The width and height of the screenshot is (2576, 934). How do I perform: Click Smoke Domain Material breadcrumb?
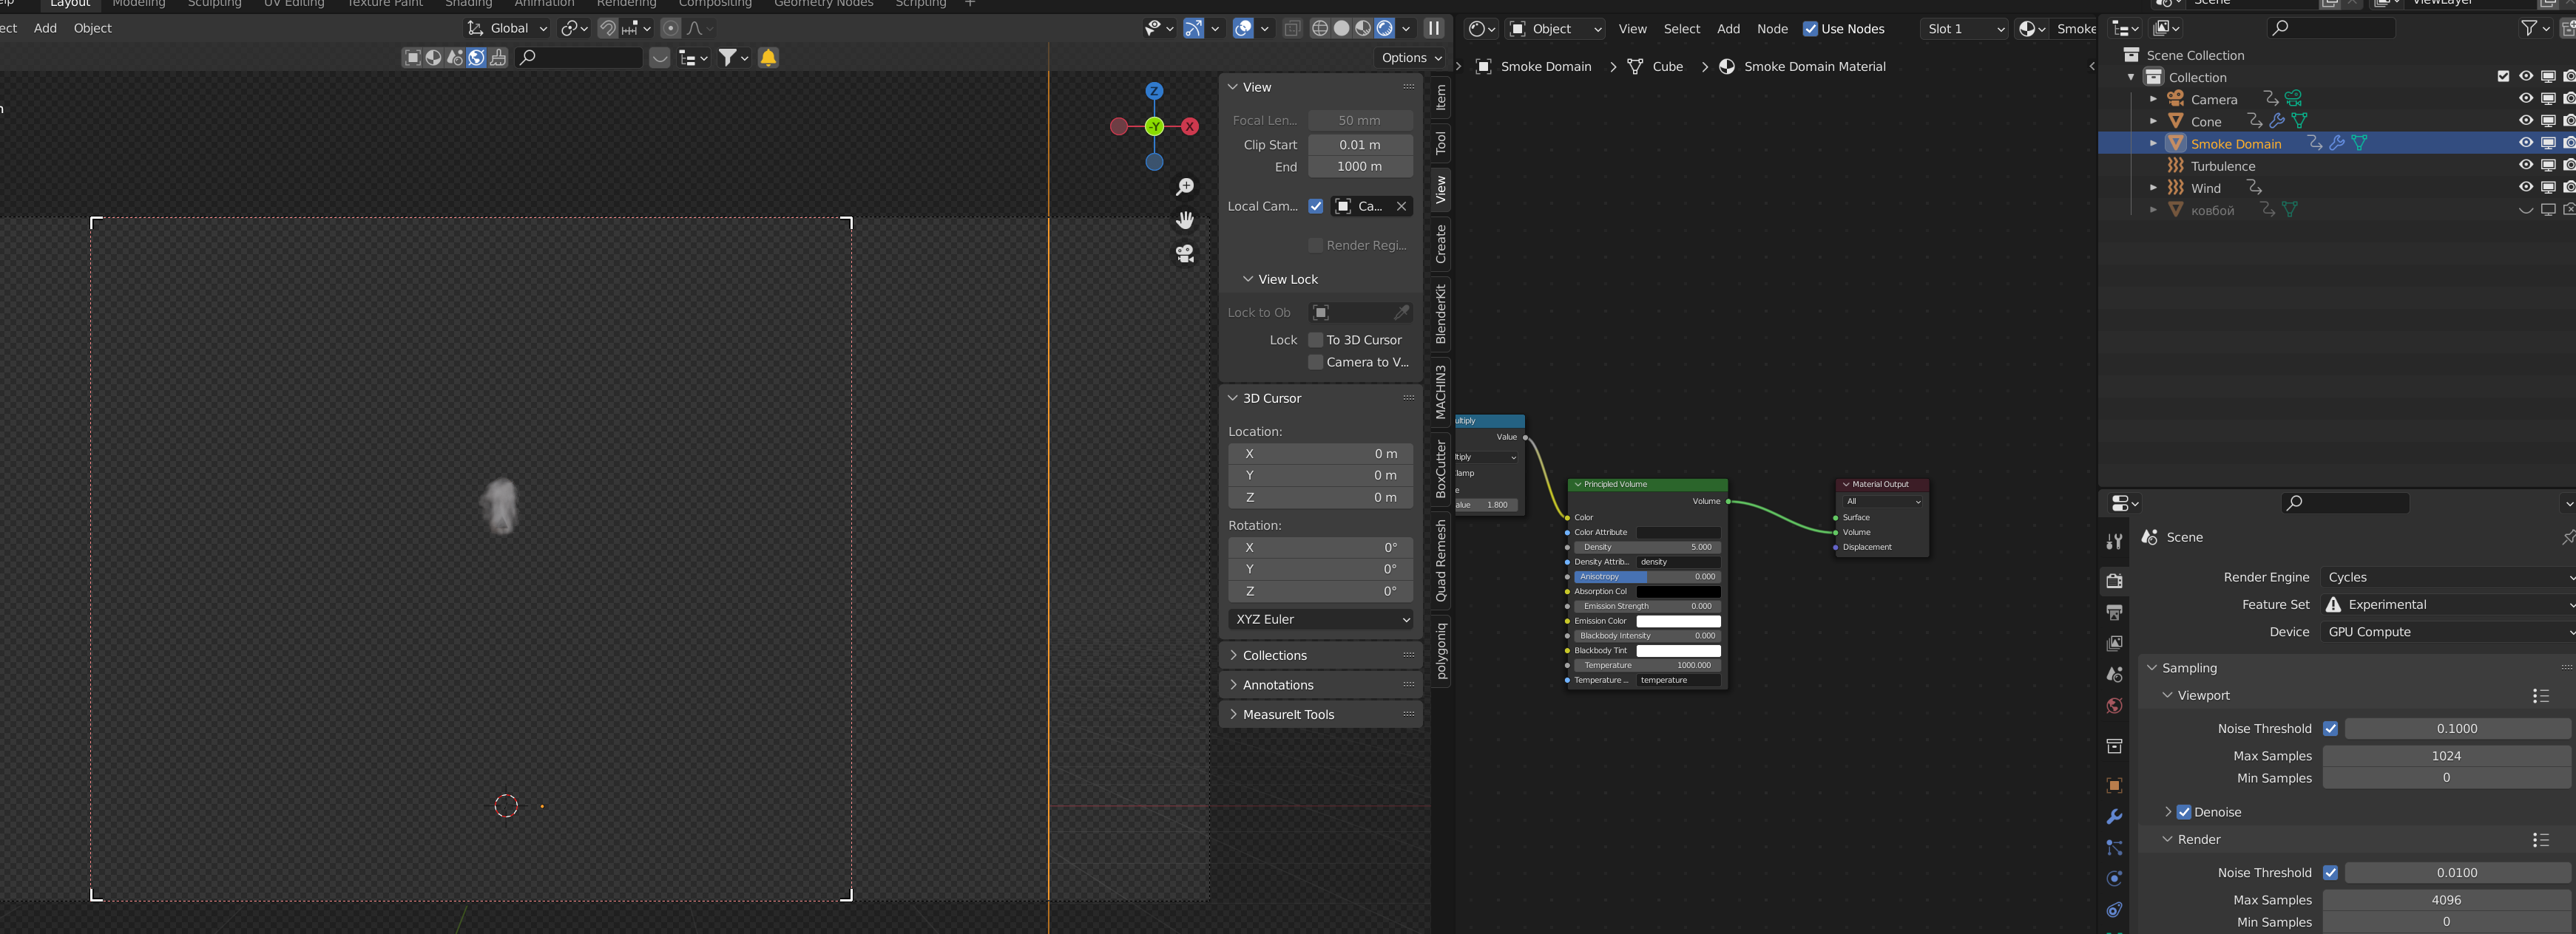click(1814, 67)
